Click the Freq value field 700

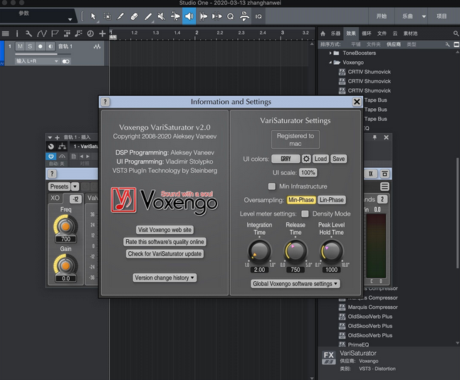tap(66, 239)
